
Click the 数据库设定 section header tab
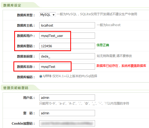(x=12, y=5)
